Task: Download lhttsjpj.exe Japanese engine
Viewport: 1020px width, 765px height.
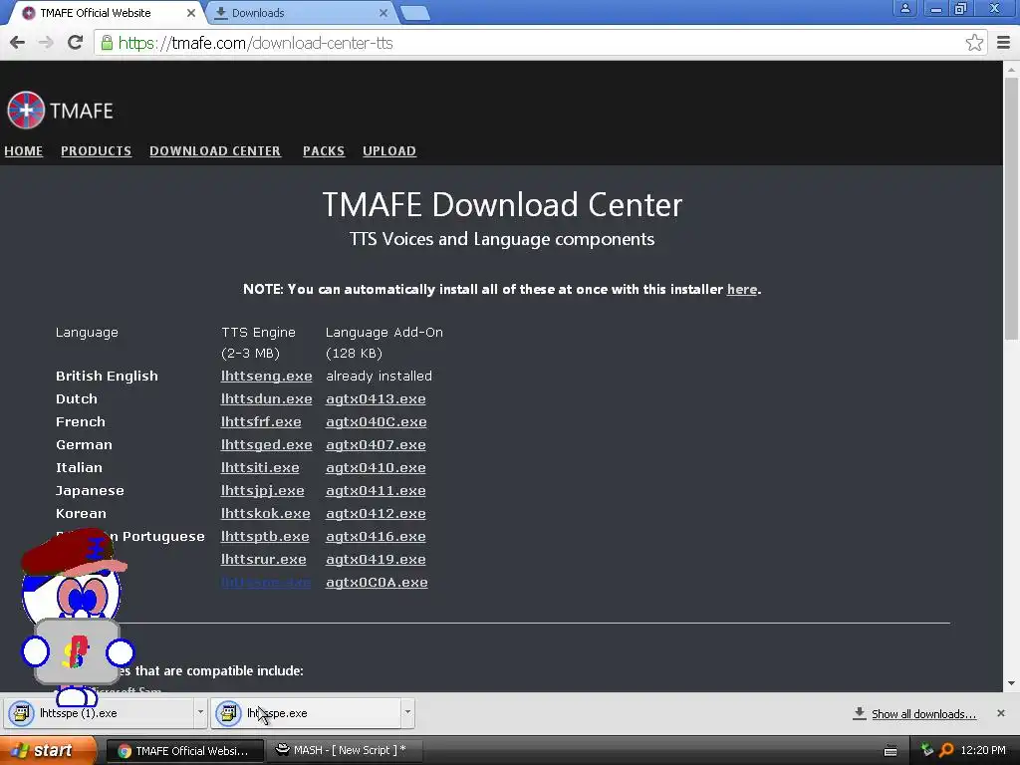Action: [x=262, y=490]
